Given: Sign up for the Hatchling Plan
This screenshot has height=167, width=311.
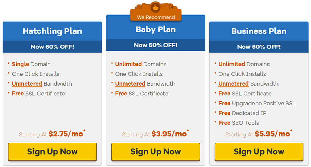Looking at the screenshot, I should pyautogui.click(x=52, y=152).
